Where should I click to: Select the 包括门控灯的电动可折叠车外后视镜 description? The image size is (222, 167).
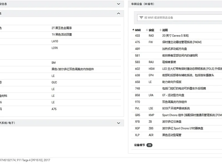(184, 89)
